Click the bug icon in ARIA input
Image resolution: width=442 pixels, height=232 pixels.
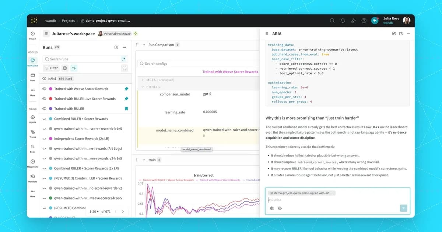click(x=271, y=208)
